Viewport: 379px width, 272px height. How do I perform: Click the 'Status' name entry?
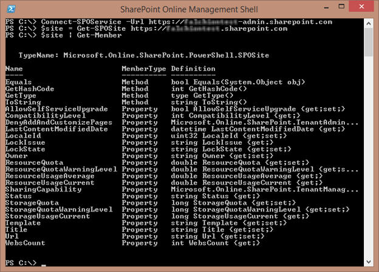tap(19, 196)
